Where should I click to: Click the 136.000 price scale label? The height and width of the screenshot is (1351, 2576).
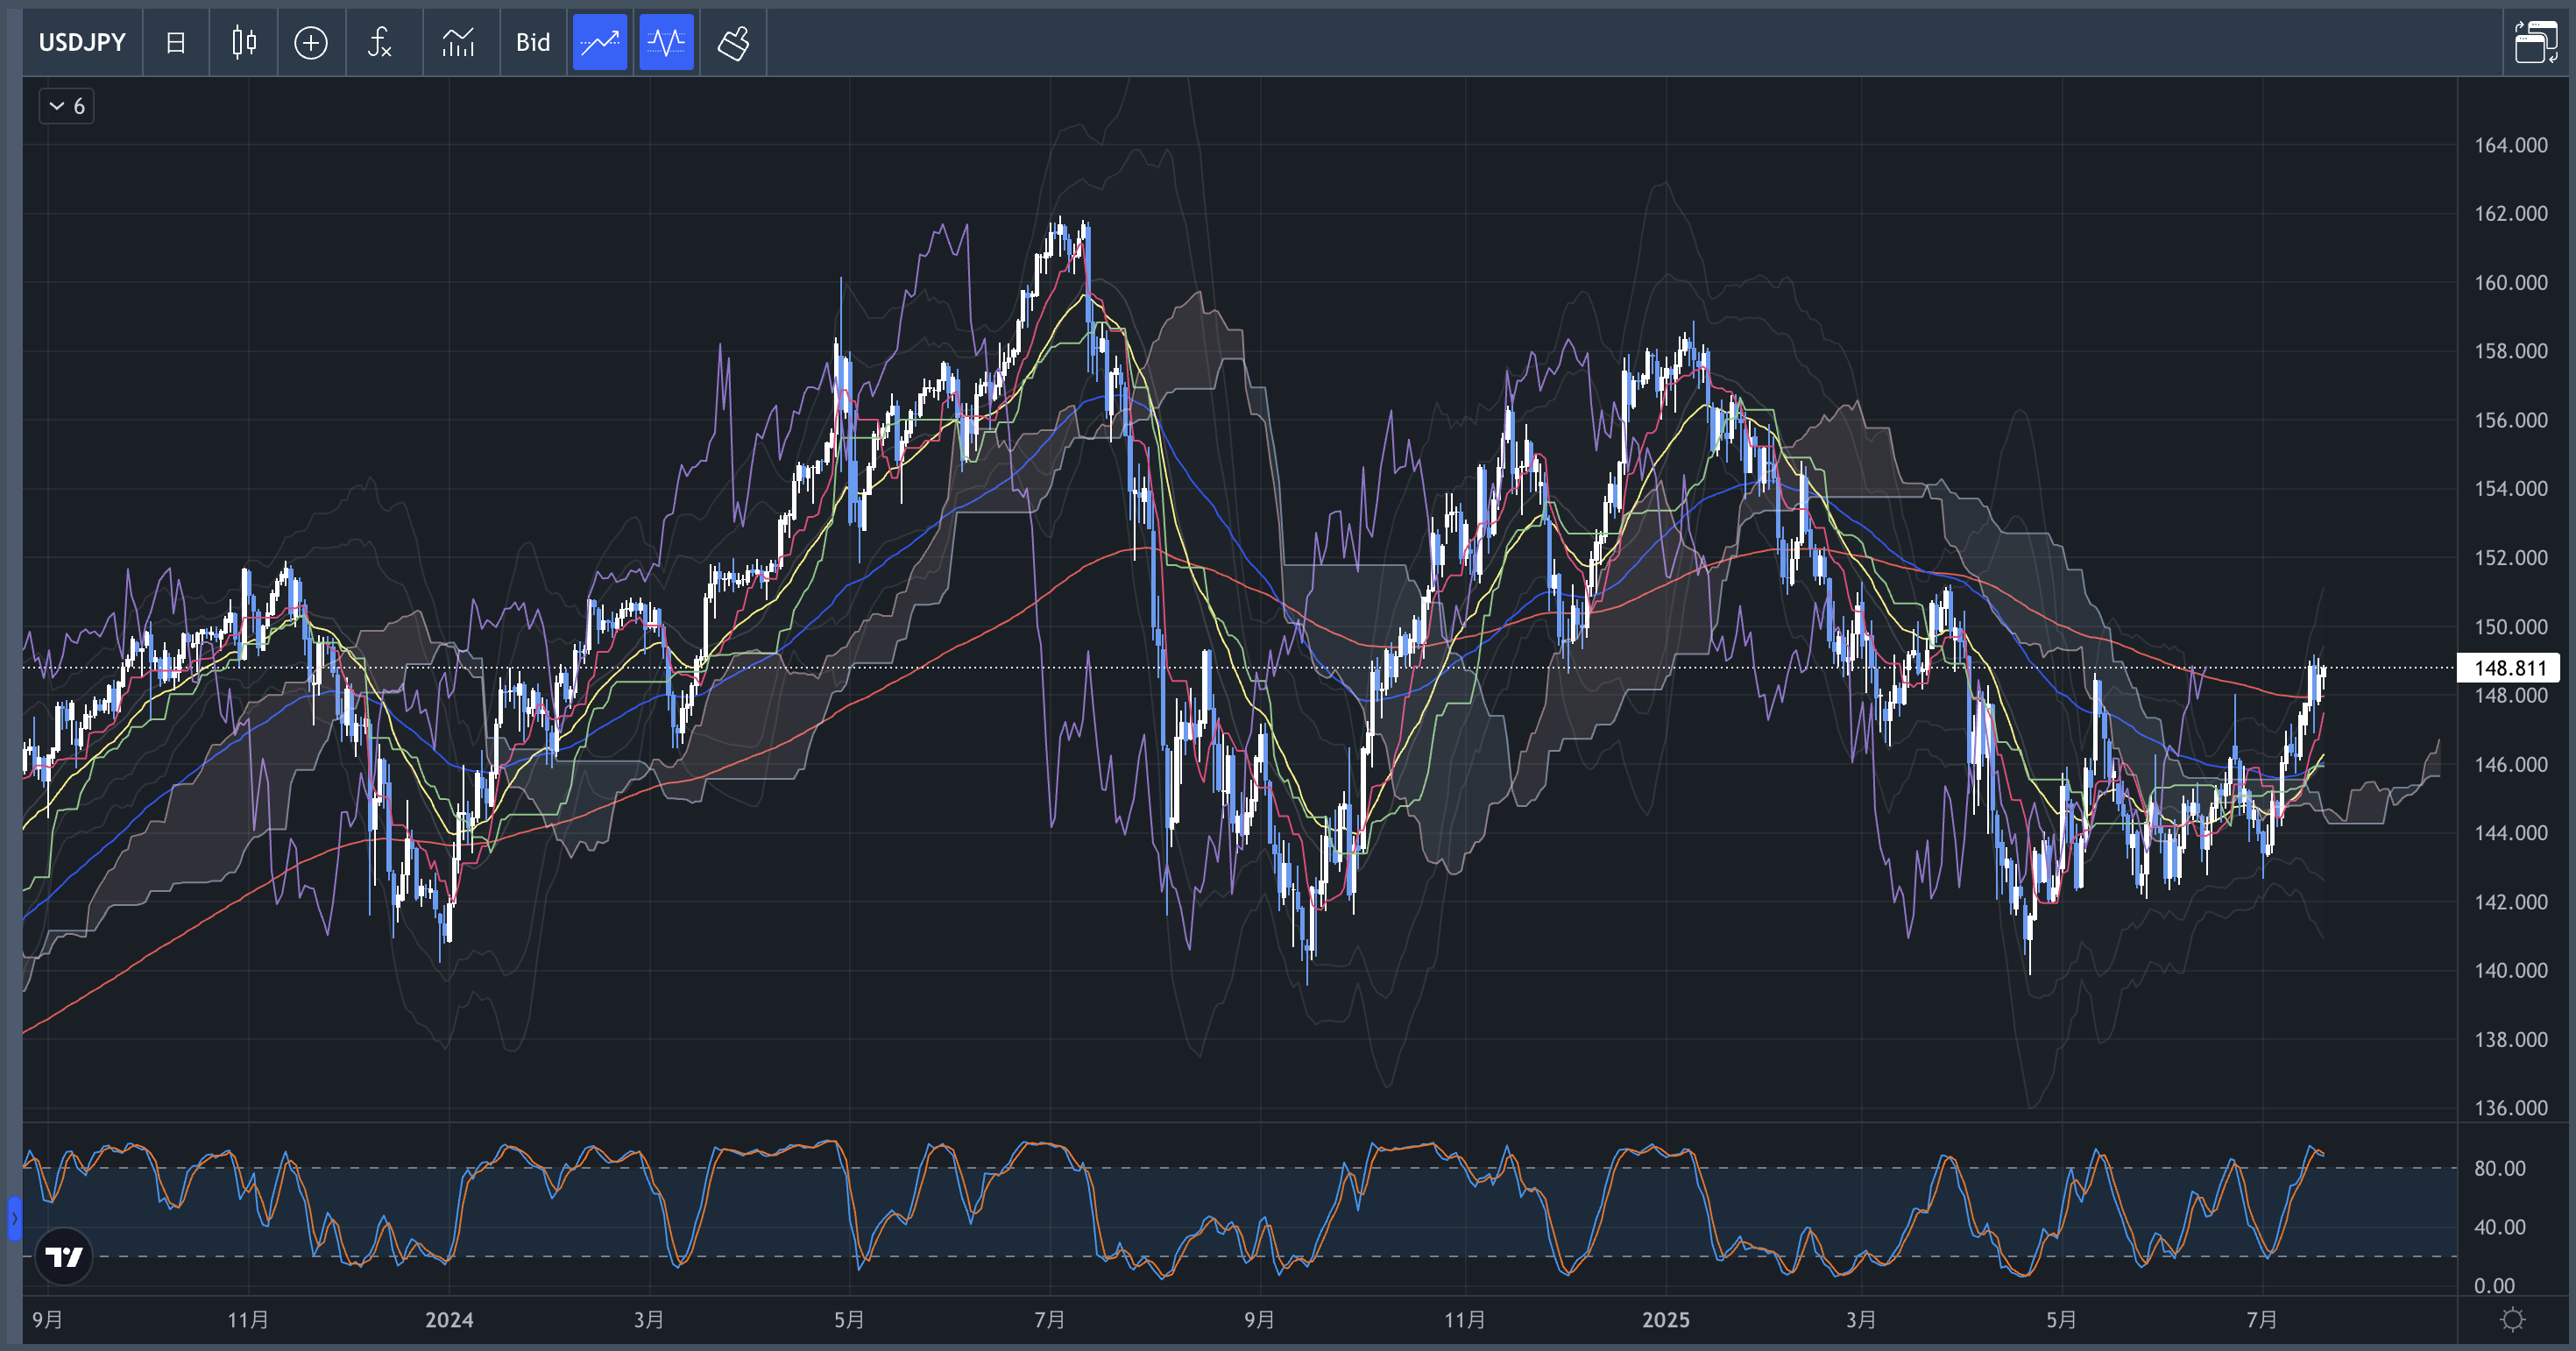pyautogui.click(x=2511, y=1108)
